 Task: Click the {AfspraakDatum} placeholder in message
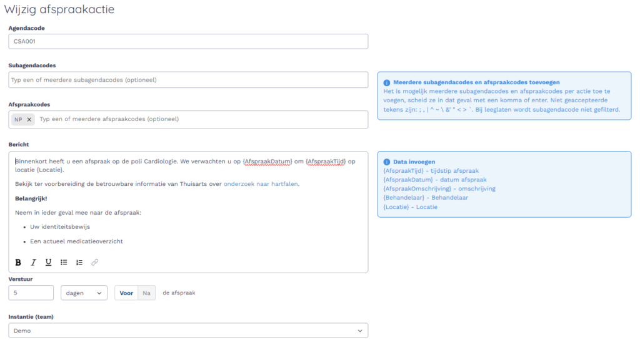tap(267, 161)
